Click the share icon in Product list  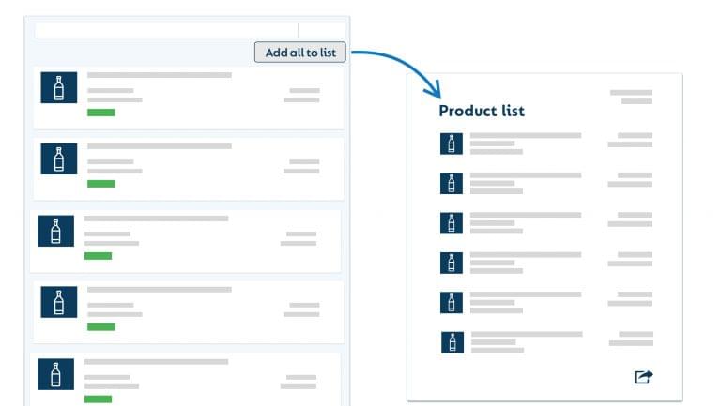coord(643,377)
